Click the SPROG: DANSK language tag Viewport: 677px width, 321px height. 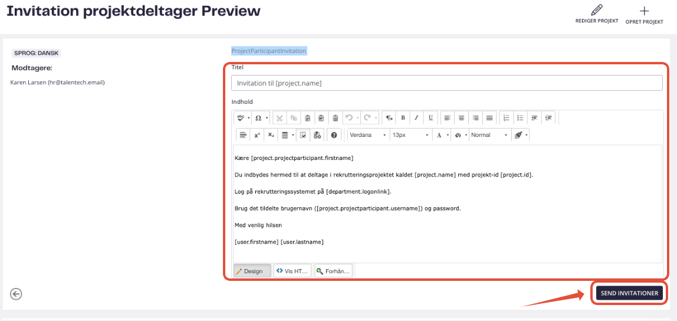point(37,53)
